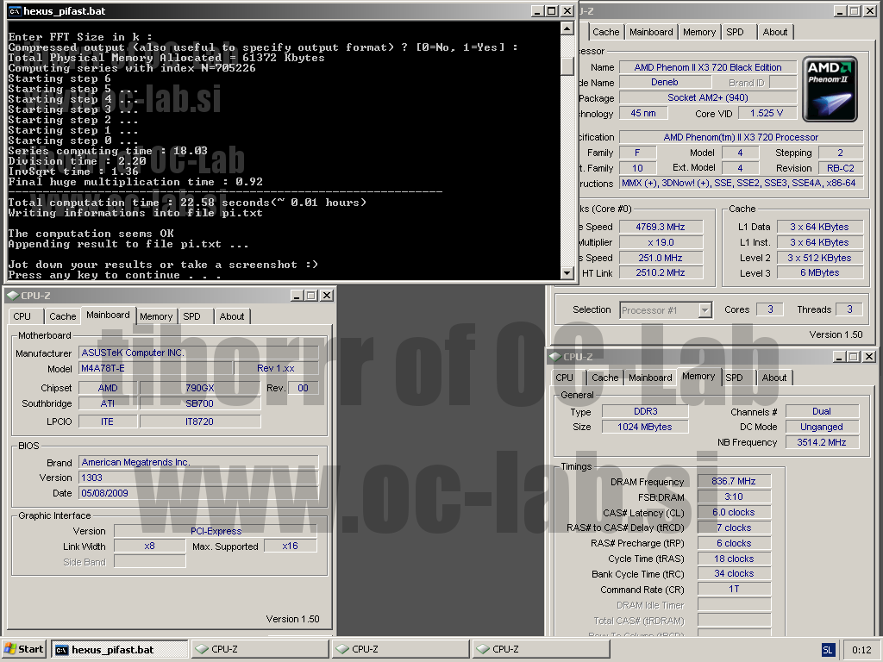Open the About tab in the top-right CPU-Z window

click(x=775, y=32)
